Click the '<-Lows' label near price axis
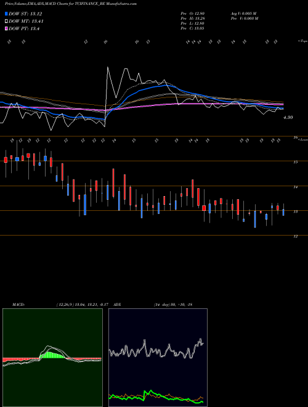The image size is (308, 407). tap(302, 140)
